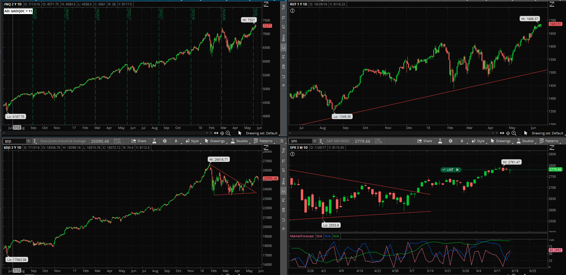
Task: Open the L2 side tab beside /NQ chart
Action: pos(283,77)
